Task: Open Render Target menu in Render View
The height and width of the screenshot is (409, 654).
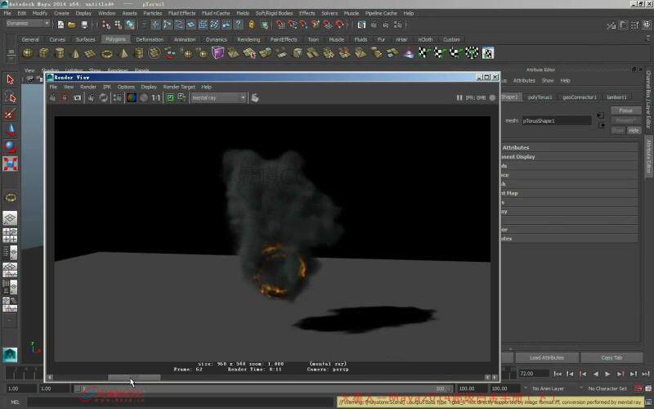Action: click(179, 87)
